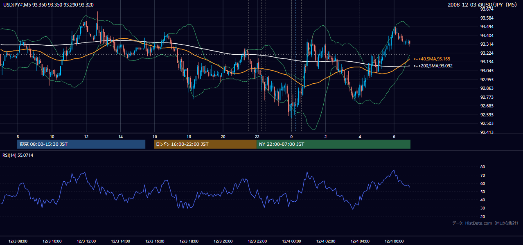Click the RSI 20 level label
The image size is (523, 245).
(x=482, y=217)
